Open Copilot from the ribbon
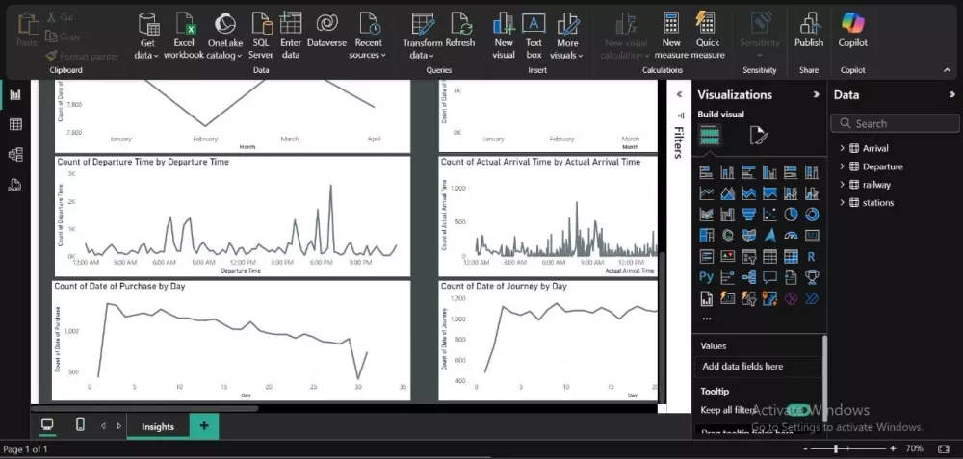Screen dimensions: 963x459 pyautogui.click(x=853, y=31)
